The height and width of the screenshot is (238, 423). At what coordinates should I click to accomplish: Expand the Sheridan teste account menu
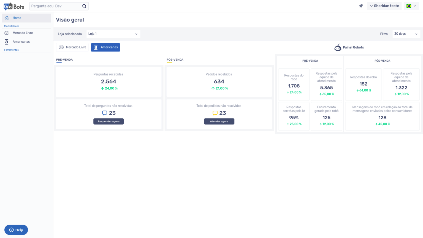[x=384, y=6]
